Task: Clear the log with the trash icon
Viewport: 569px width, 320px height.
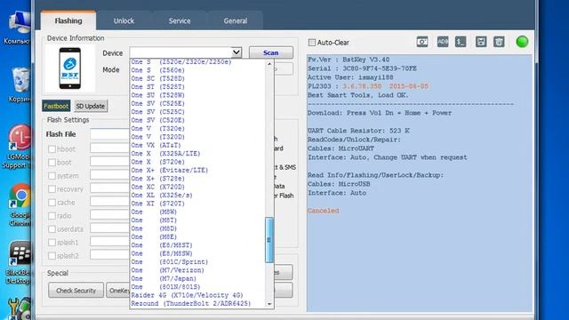Action: point(499,42)
